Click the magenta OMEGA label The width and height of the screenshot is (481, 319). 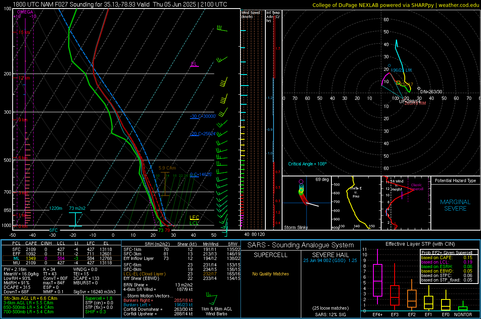pyautogui.click(x=25, y=12)
